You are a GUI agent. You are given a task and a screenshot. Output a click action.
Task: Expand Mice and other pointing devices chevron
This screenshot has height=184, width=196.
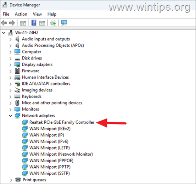click(11, 103)
